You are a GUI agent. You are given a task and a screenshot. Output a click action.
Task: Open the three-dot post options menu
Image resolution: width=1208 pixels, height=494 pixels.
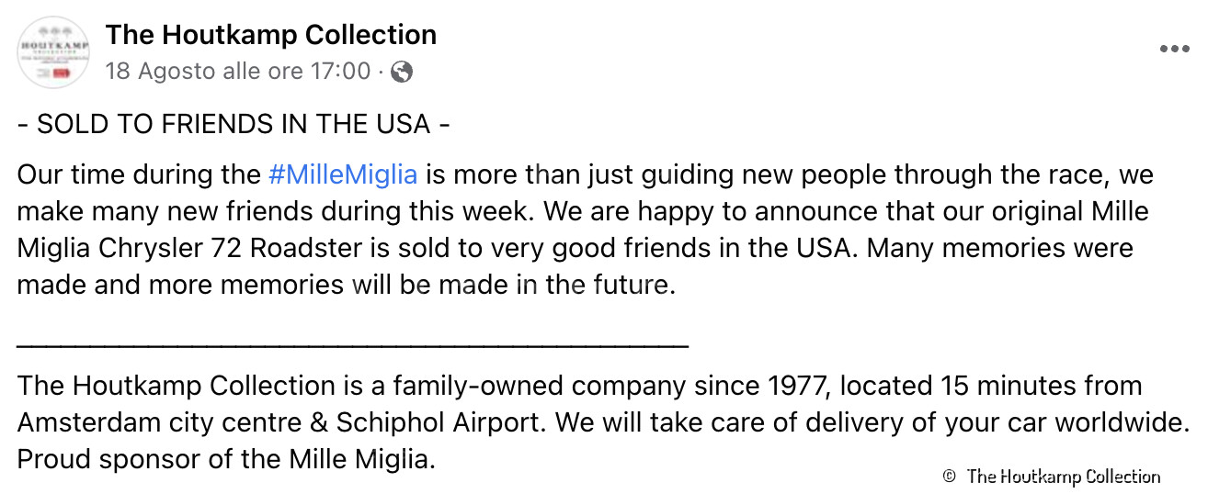tap(1174, 50)
